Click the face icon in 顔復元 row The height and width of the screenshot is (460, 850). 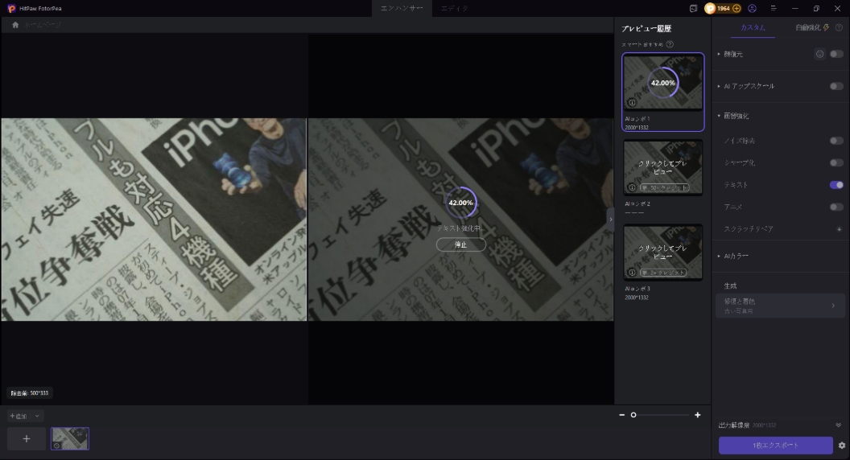819,54
